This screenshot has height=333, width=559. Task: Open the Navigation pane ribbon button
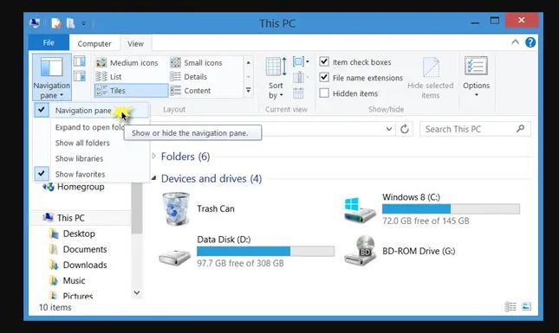(x=52, y=77)
